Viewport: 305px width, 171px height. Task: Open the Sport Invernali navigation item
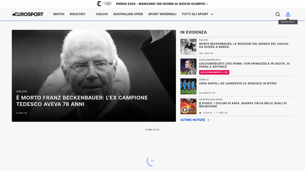[x=162, y=14]
